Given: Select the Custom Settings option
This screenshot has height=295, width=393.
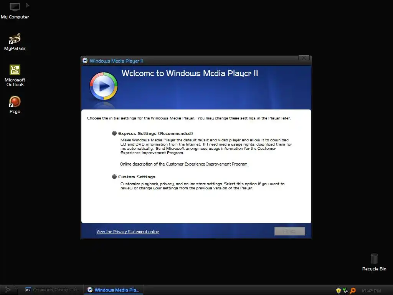Looking at the screenshot, I should (x=134, y=177).
